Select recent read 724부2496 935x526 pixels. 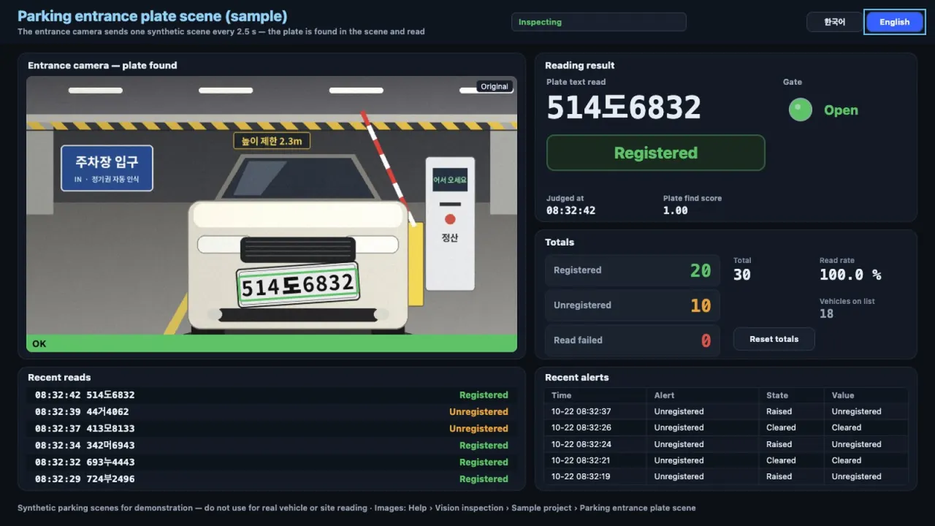[272, 479]
